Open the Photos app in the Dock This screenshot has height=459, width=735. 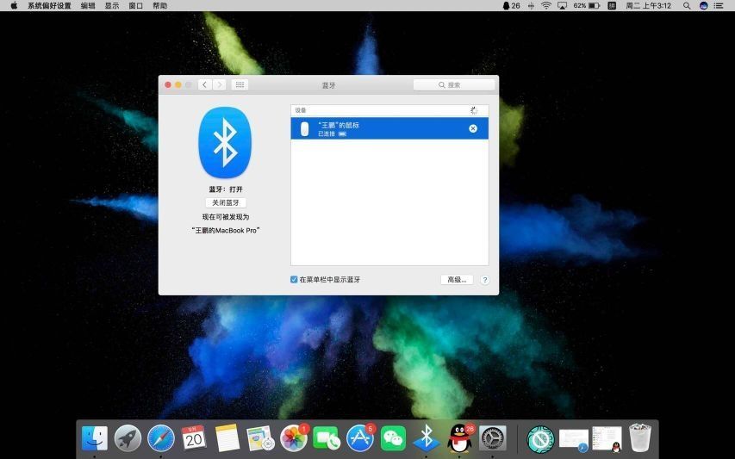point(294,438)
